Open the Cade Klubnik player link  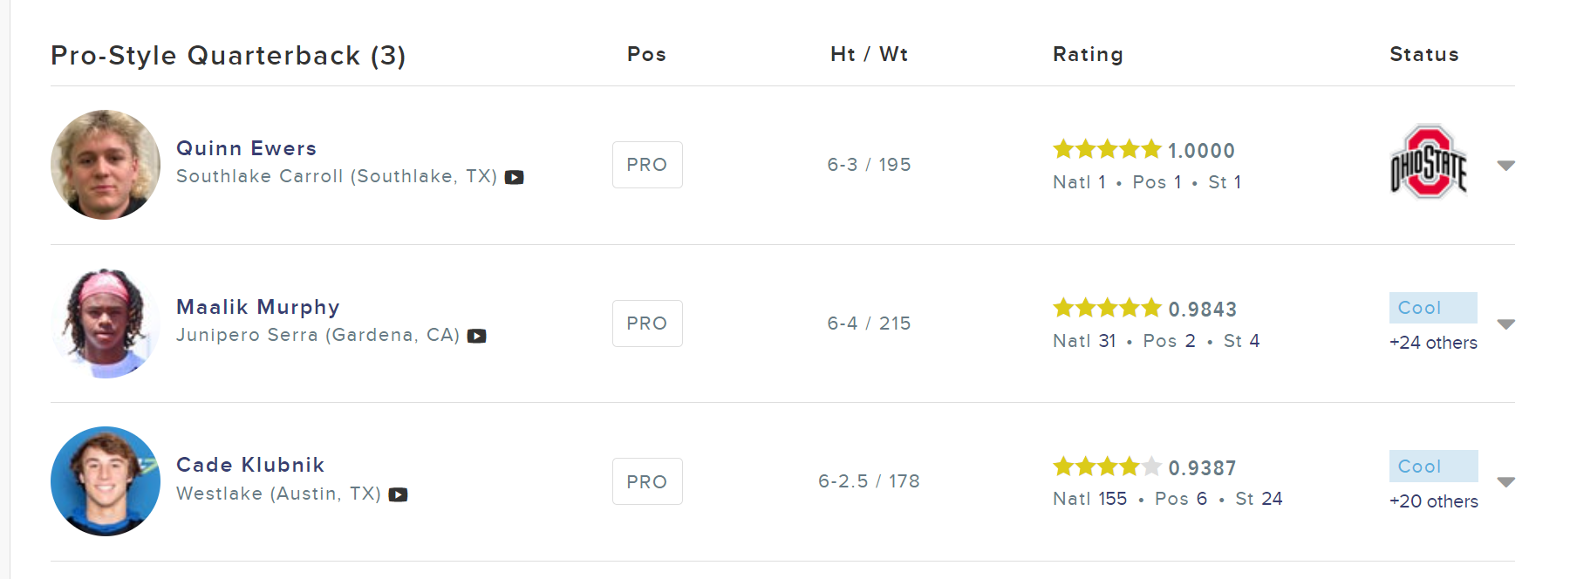(x=250, y=465)
